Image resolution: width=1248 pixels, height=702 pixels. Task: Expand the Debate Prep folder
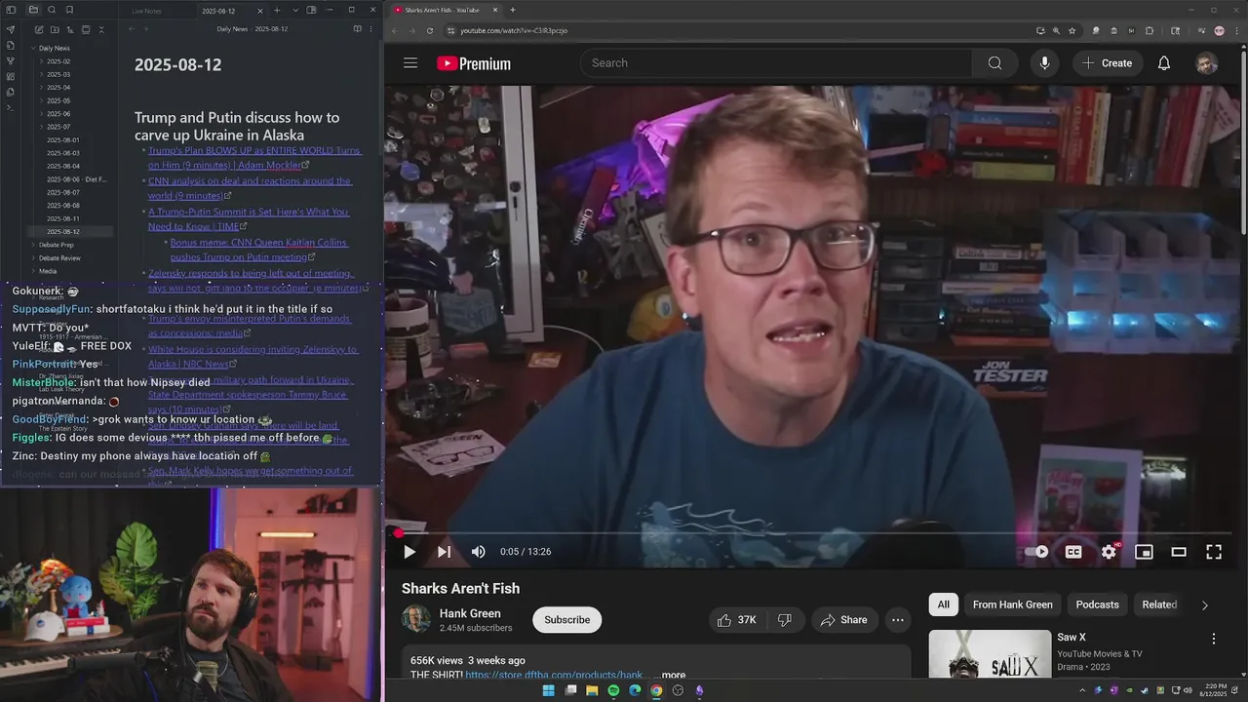56,245
